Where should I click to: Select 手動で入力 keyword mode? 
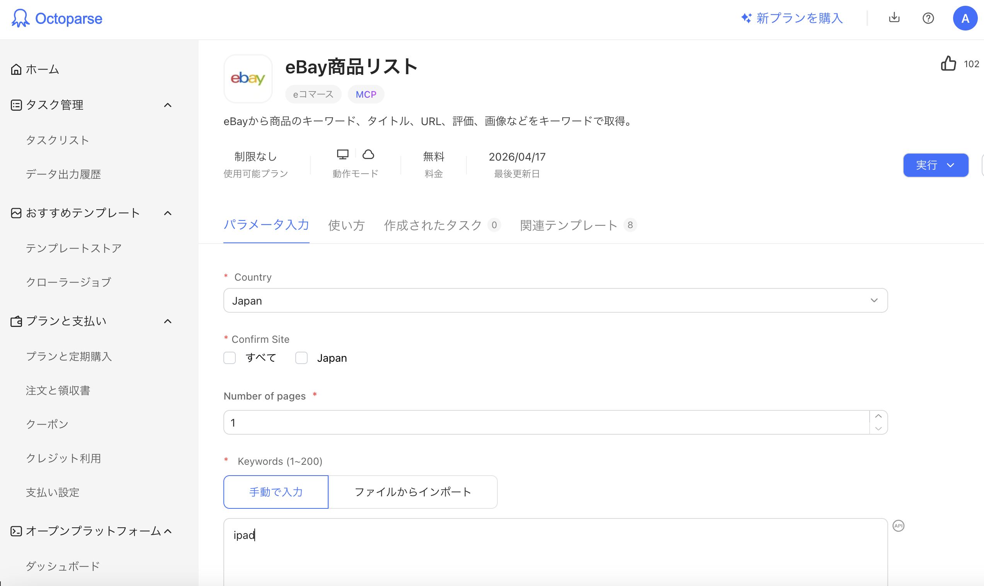tap(276, 492)
